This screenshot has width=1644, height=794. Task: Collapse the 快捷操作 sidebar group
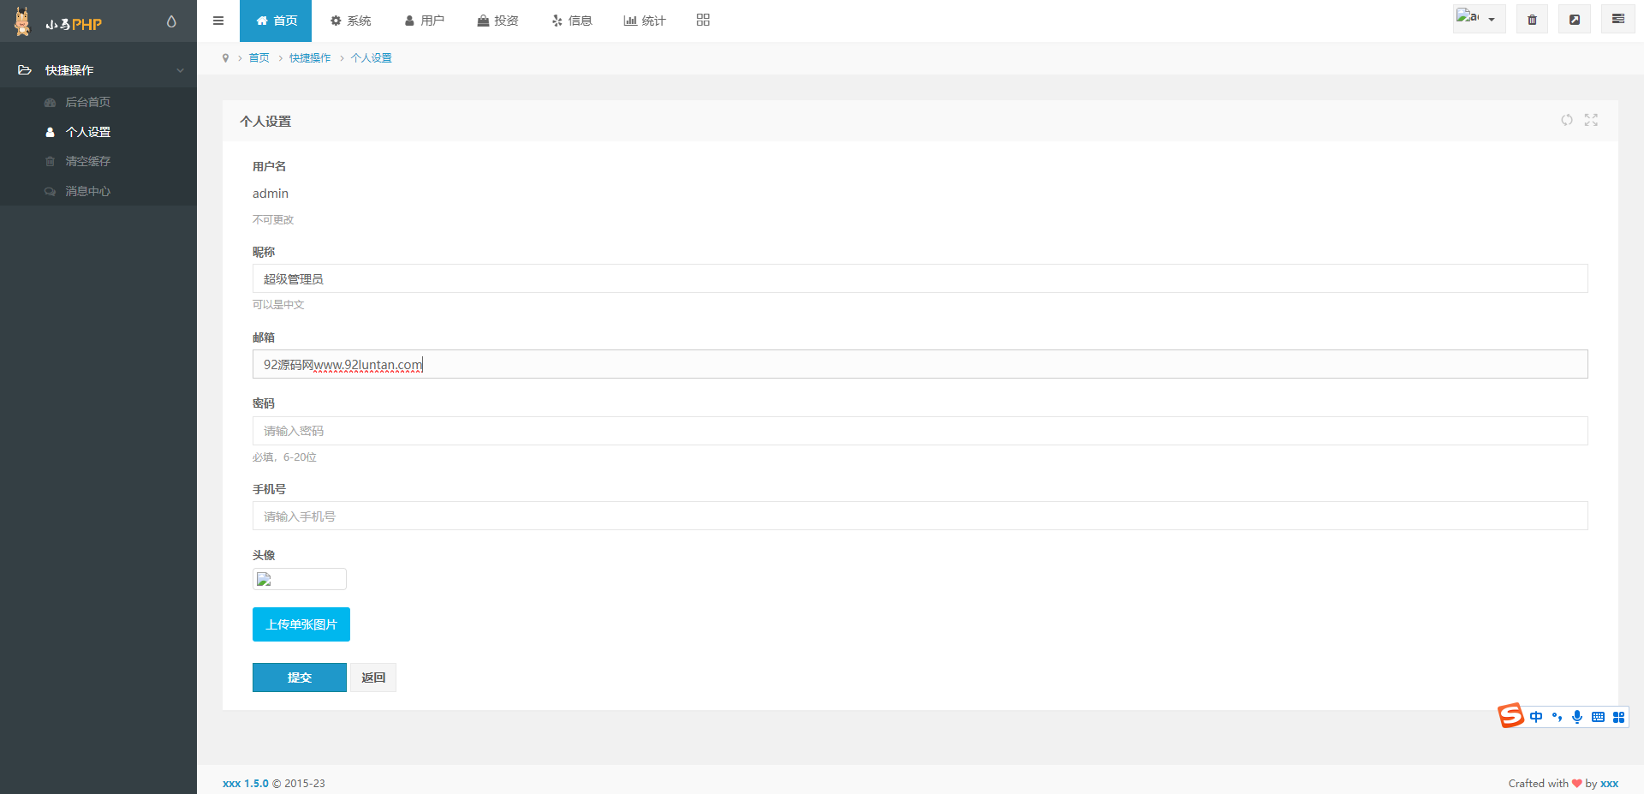[98, 70]
